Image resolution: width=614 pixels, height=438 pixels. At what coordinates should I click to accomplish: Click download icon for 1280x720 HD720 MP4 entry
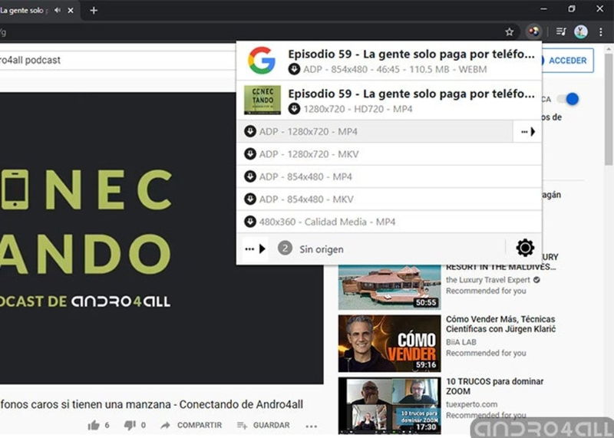coord(294,109)
